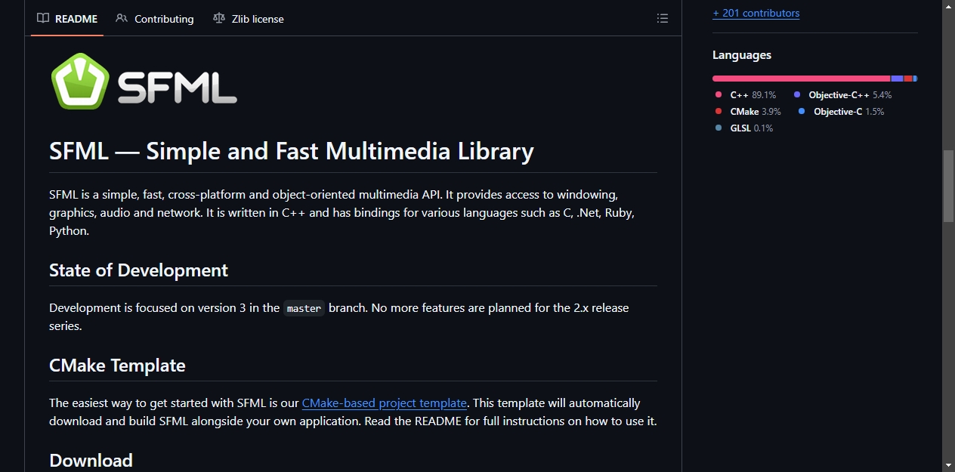
Task: Click the State of Development heading
Action: tap(138, 270)
